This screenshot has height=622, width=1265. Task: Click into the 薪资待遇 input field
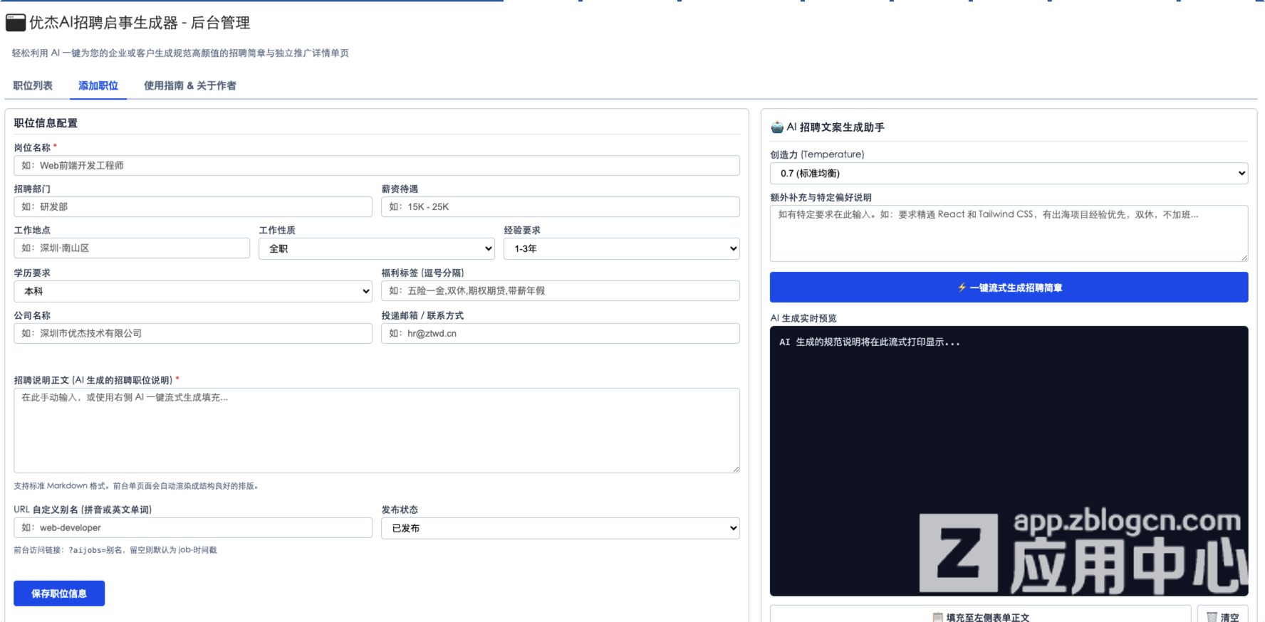[x=561, y=207]
